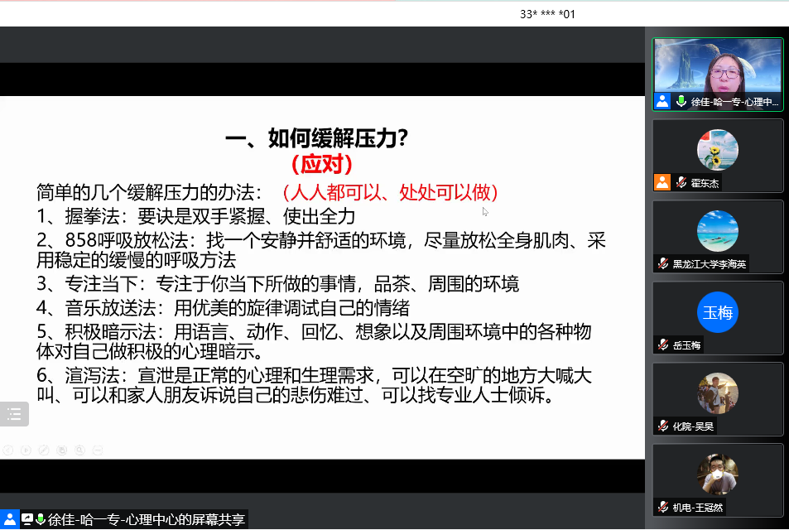Open the slide outline list button
This screenshot has width=789, height=530.
tap(13, 414)
